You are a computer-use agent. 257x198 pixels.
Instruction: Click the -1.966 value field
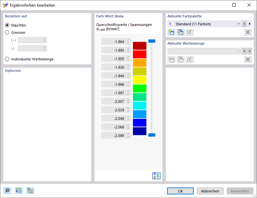(x=116, y=84)
